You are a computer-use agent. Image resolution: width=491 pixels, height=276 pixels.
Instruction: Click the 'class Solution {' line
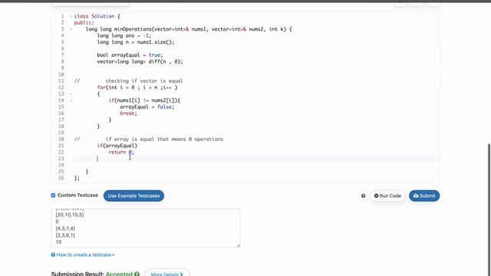click(x=97, y=16)
